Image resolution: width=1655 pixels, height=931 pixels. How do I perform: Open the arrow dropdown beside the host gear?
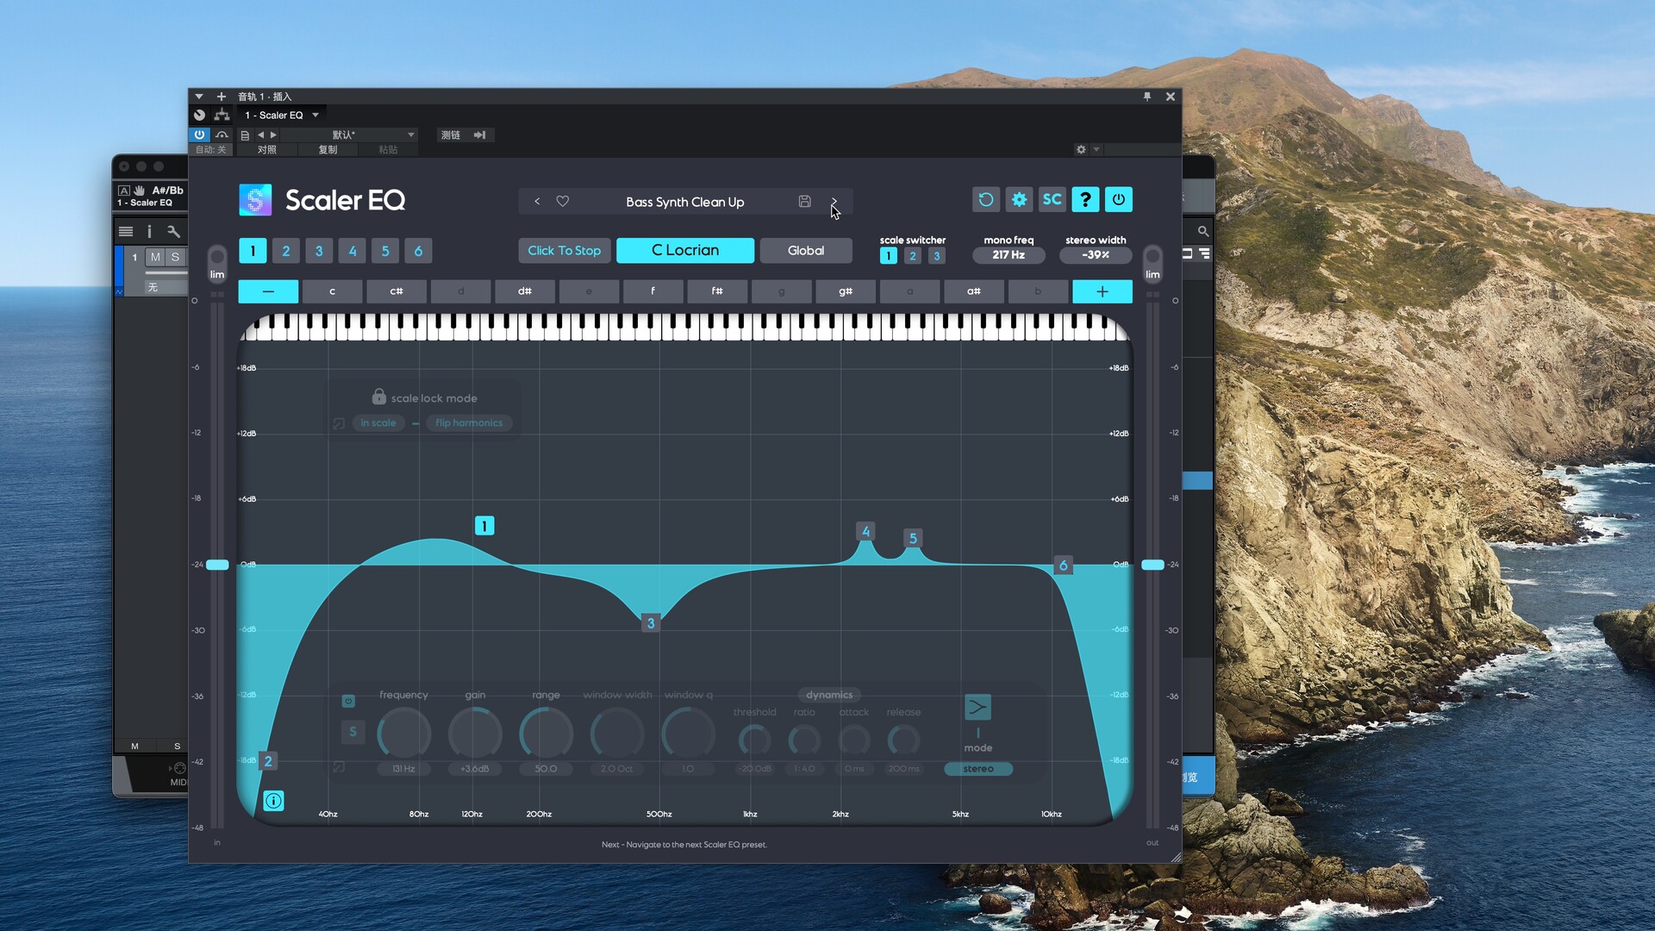pyautogui.click(x=1096, y=149)
